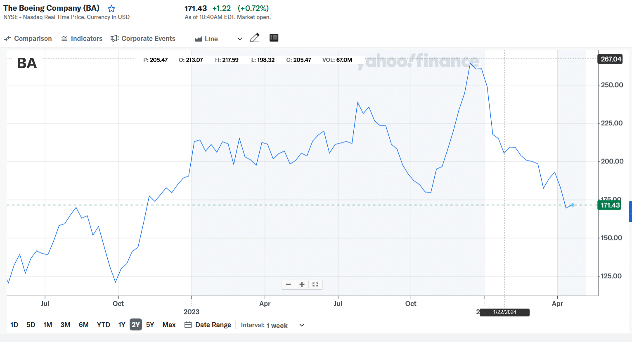Click the 225.00 price axis label
Viewport: 632px width, 342px height.
click(612, 123)
